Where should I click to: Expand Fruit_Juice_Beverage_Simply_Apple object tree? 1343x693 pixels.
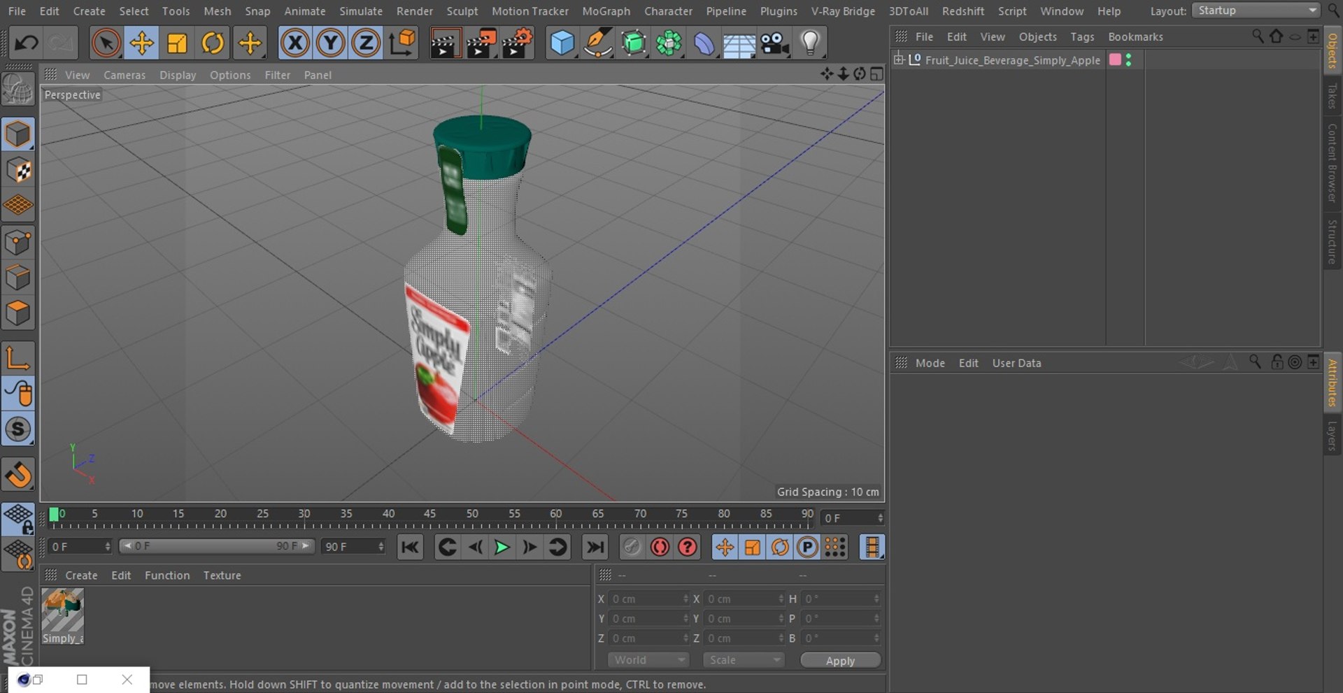point(899,59)
